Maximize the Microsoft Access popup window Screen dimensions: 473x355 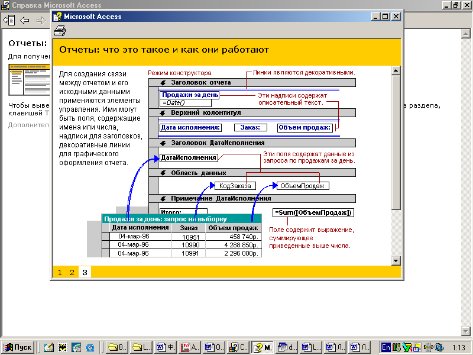coord(385,17)
